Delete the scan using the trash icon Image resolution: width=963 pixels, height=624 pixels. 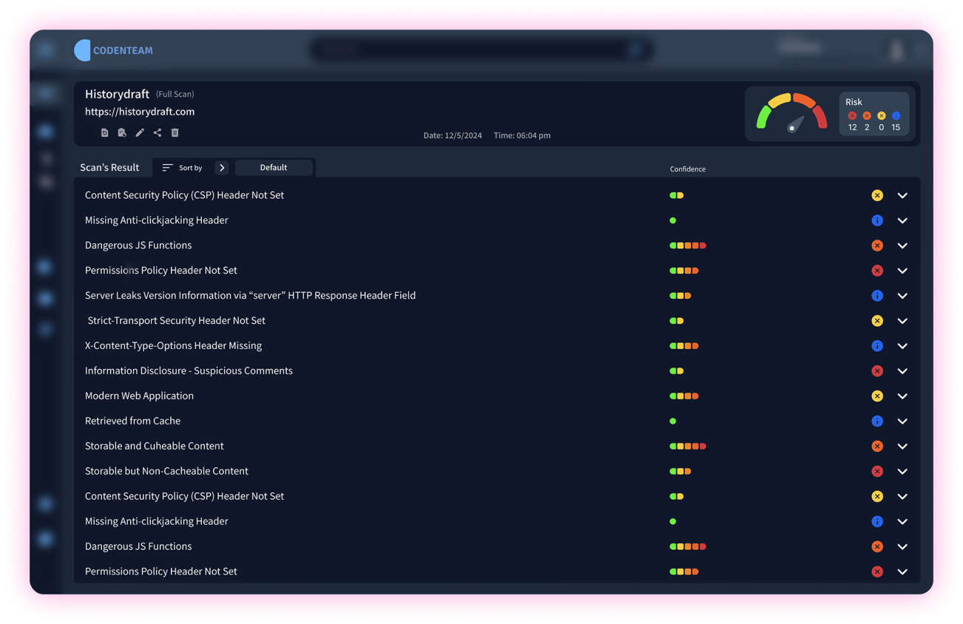coord(175,133)
